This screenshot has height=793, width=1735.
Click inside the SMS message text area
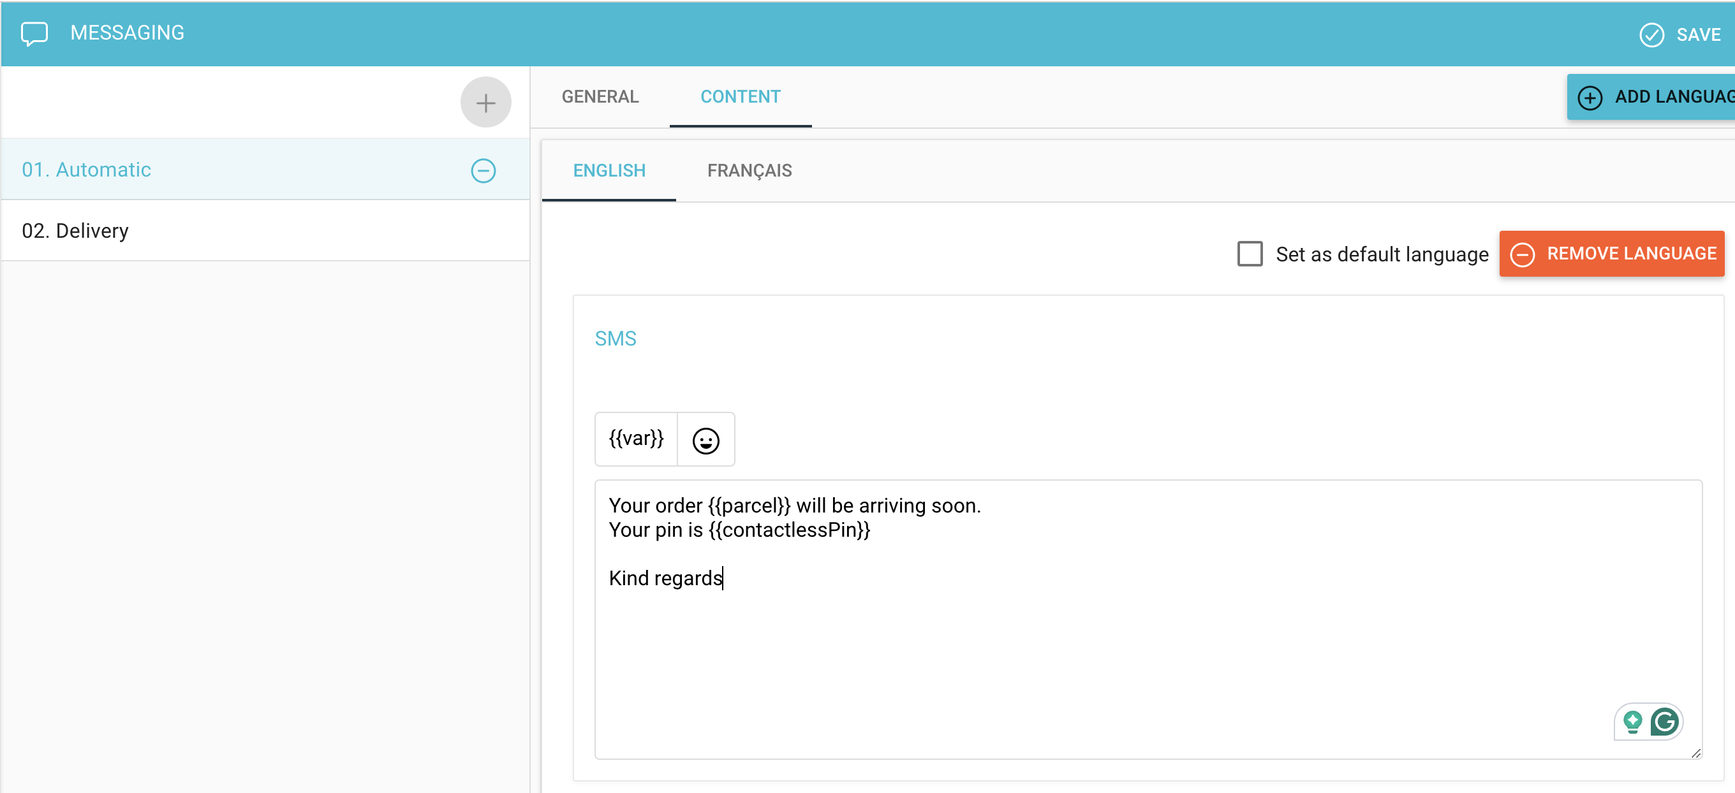(1148, 620)
